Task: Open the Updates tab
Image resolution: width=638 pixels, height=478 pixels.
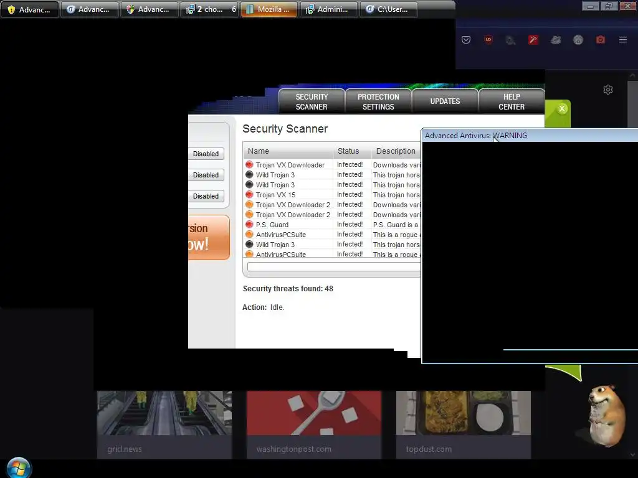Action: click(x=445, y=101)
